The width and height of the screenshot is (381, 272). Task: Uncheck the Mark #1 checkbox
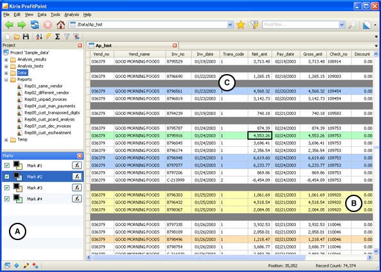[7, 165]
